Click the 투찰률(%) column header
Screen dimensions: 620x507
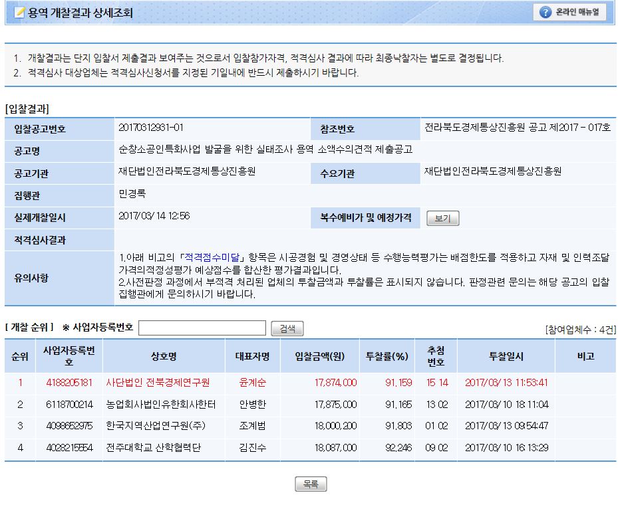[x=386, y=356]
